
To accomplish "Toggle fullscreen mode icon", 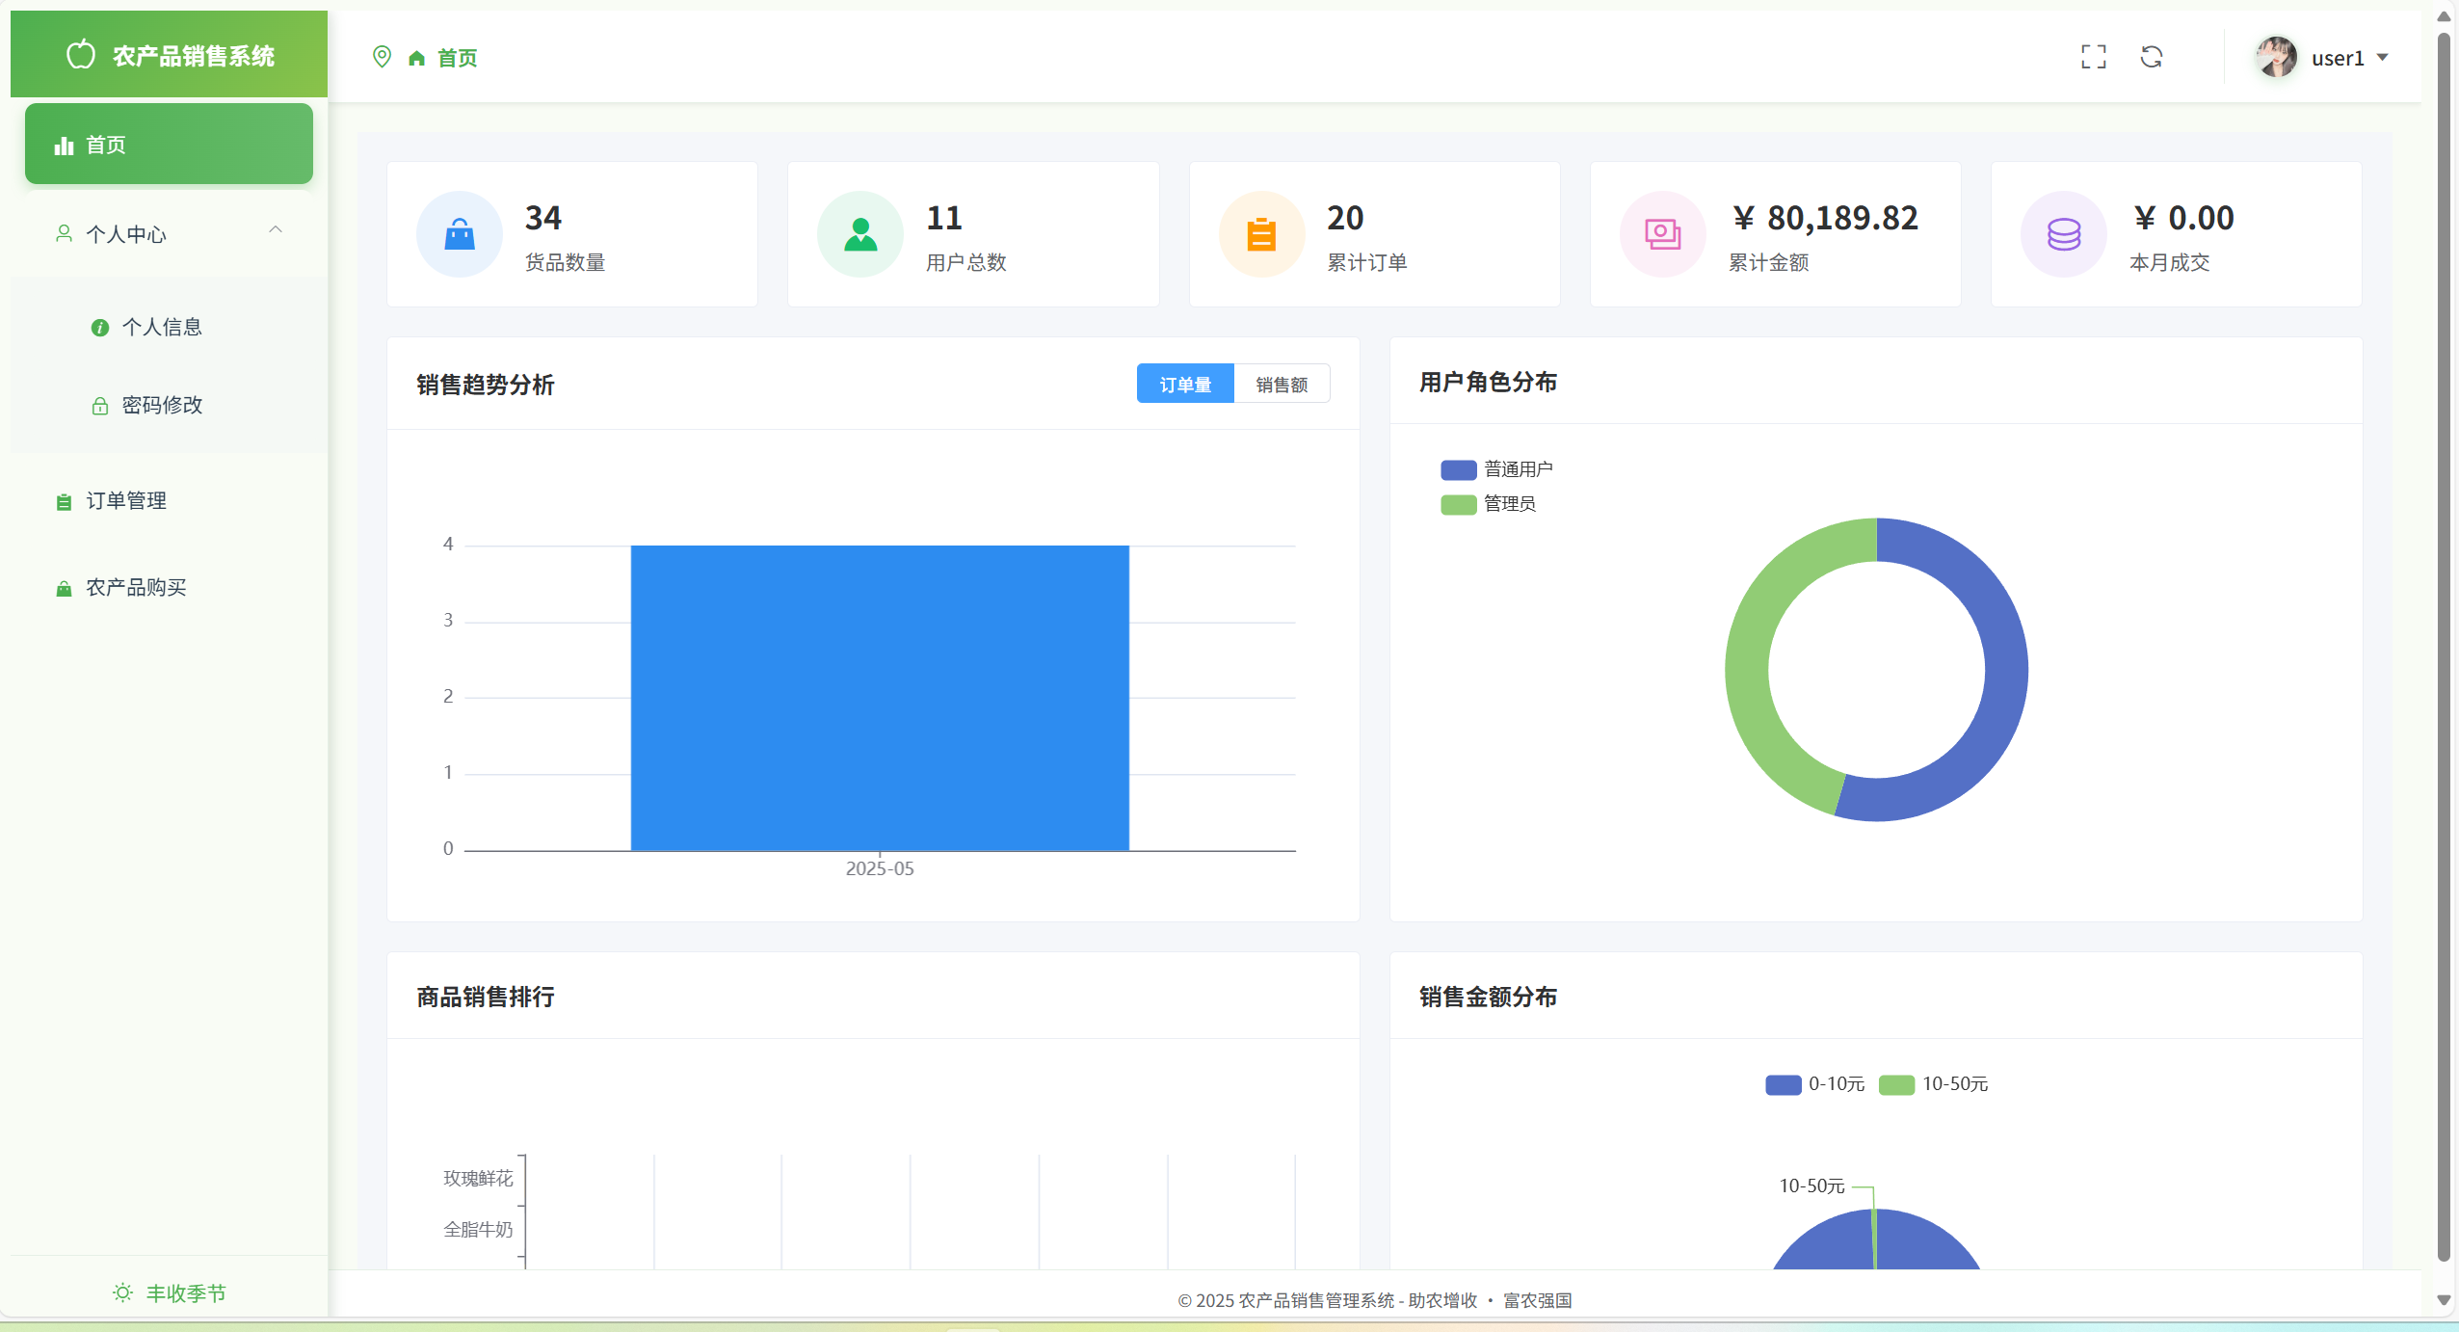I will pyautogui.click(x=2093, y=57).
